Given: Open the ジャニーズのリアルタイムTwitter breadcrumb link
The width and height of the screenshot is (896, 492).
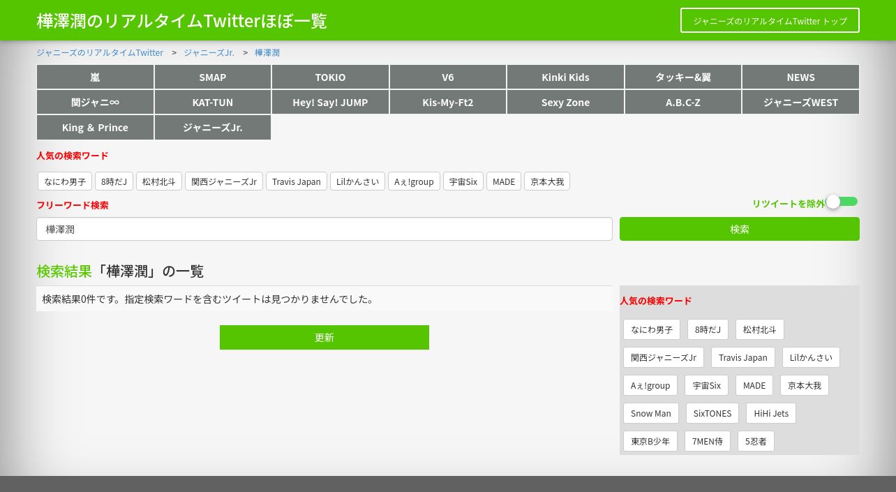Looking at the screenshot, I should click(100, 52).
